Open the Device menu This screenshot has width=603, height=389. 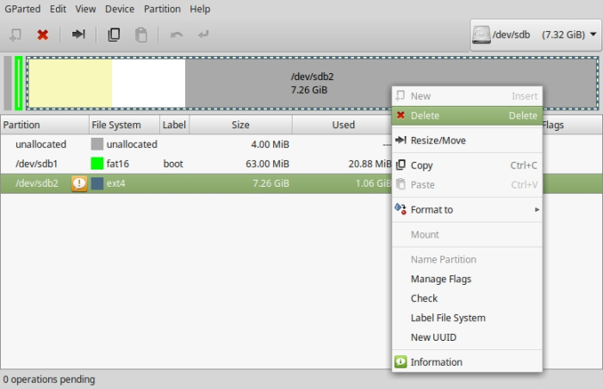tap(120, 9)
